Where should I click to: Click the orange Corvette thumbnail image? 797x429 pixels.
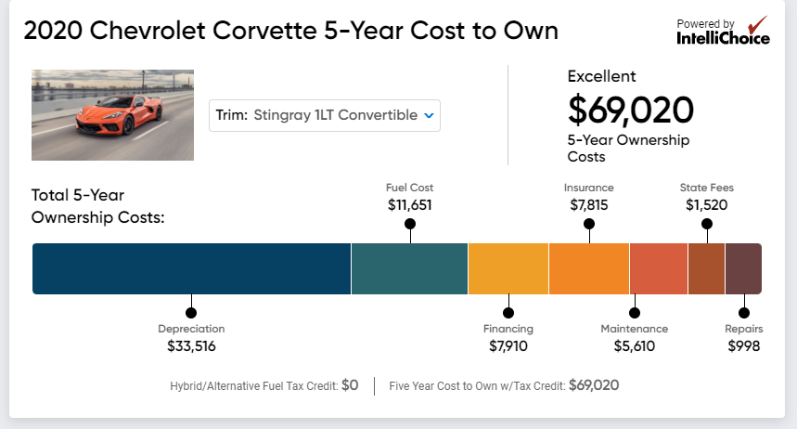(x=112, y=115)
